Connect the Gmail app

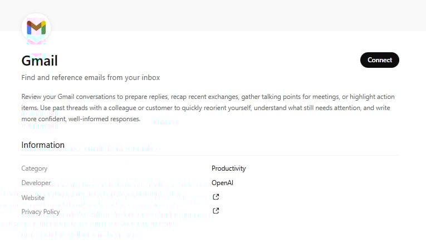tap(380, 60)
